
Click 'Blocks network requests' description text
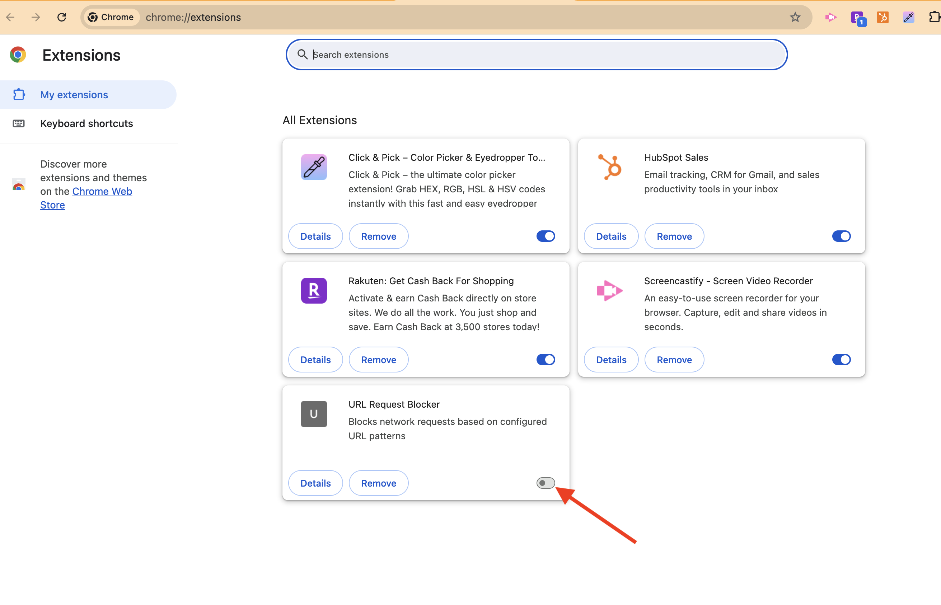click(448, 428)
